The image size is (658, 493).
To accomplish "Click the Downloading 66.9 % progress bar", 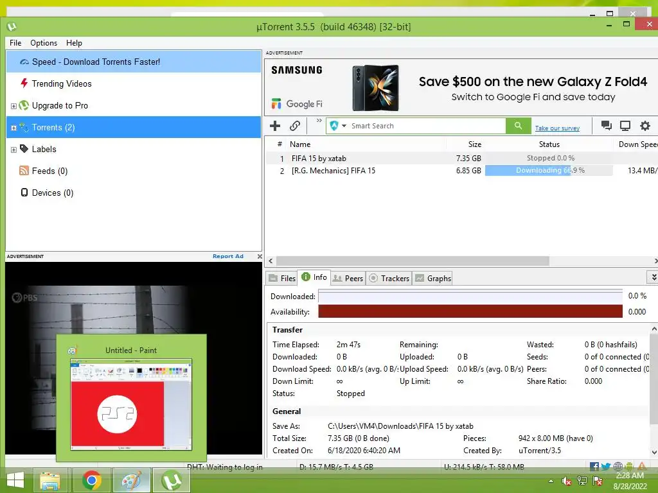I will coord(549,170).
